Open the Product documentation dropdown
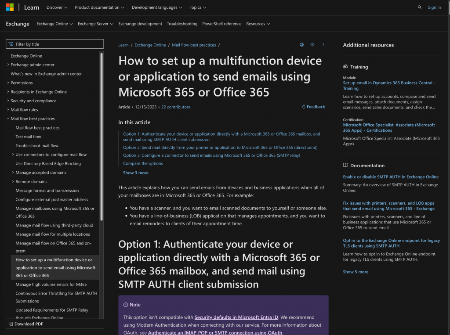 tap(99, 7)
